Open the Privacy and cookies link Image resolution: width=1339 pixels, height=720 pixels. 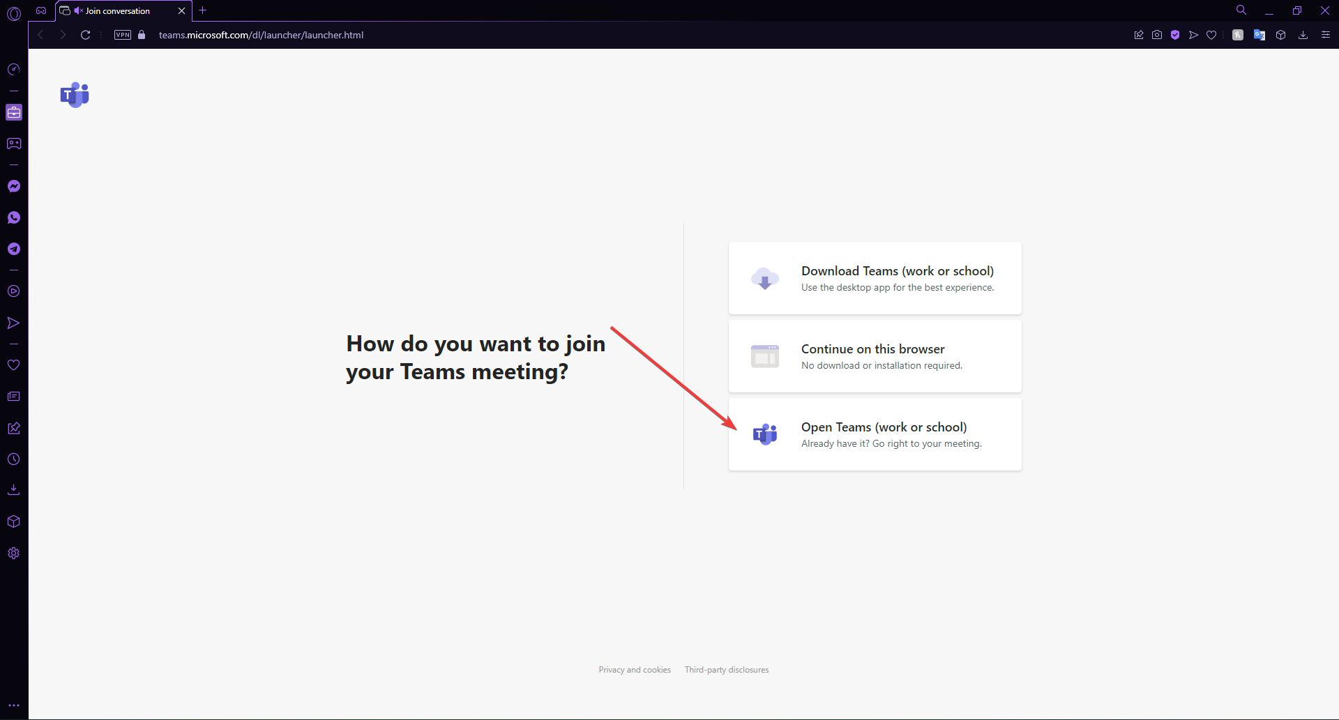point(635,670)
